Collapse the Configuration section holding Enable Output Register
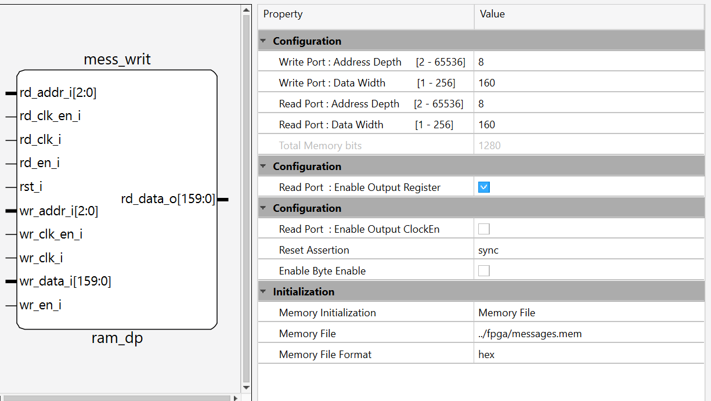Image resolution: width=711 pixels, height=401 pixels. tap(264, 167)
